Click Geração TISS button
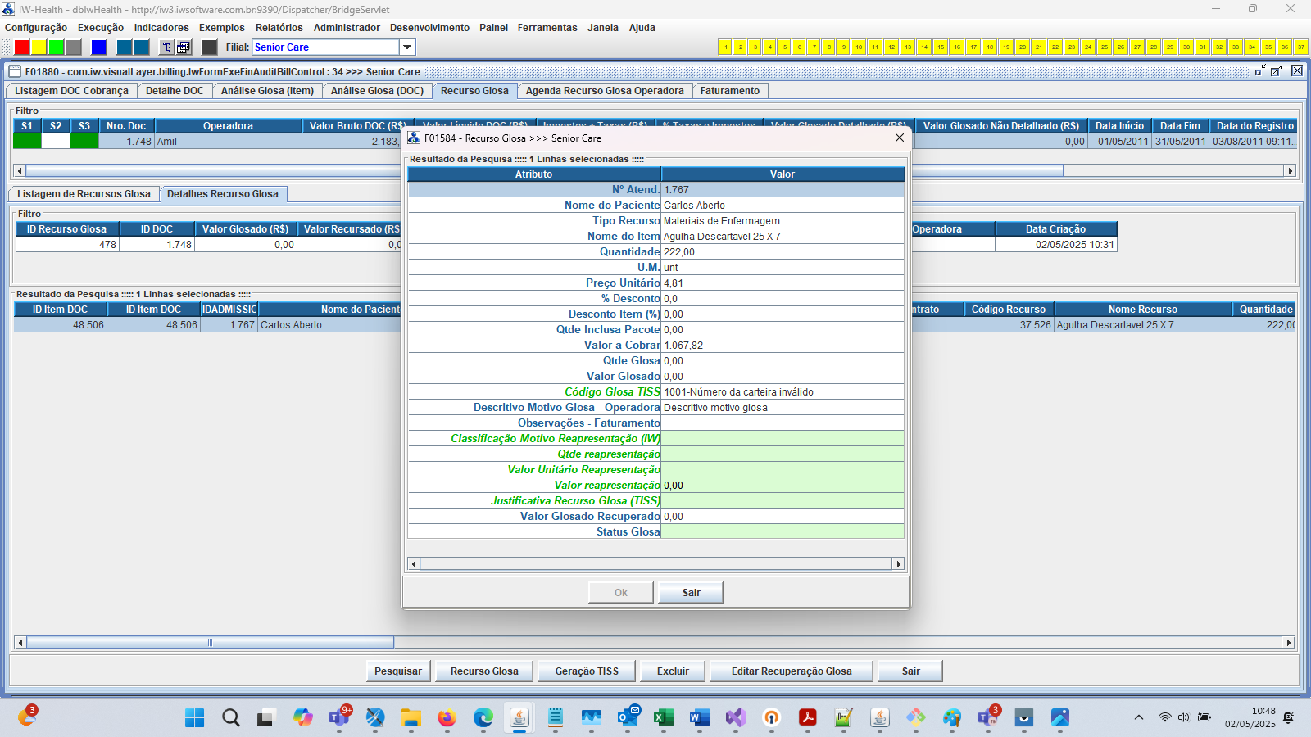This screenshot has width=1311, height=737. pyautogui.click(x=586, y=670)
